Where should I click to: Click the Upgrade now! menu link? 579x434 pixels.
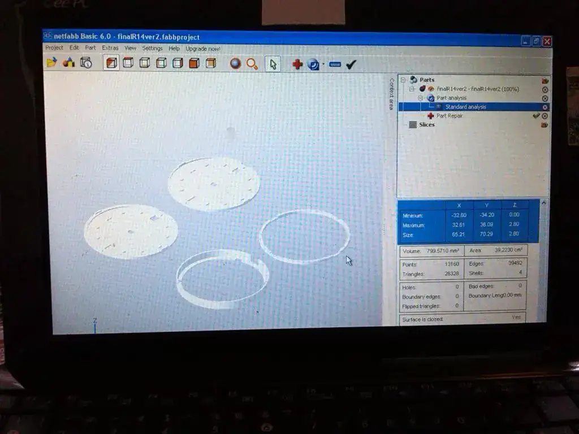203,49
